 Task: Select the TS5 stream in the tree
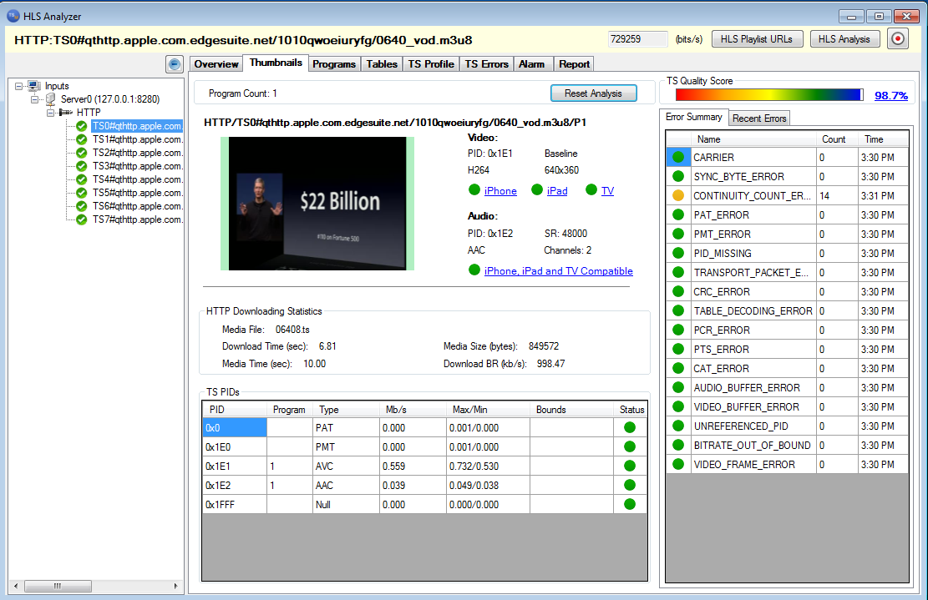pos(137,193)
